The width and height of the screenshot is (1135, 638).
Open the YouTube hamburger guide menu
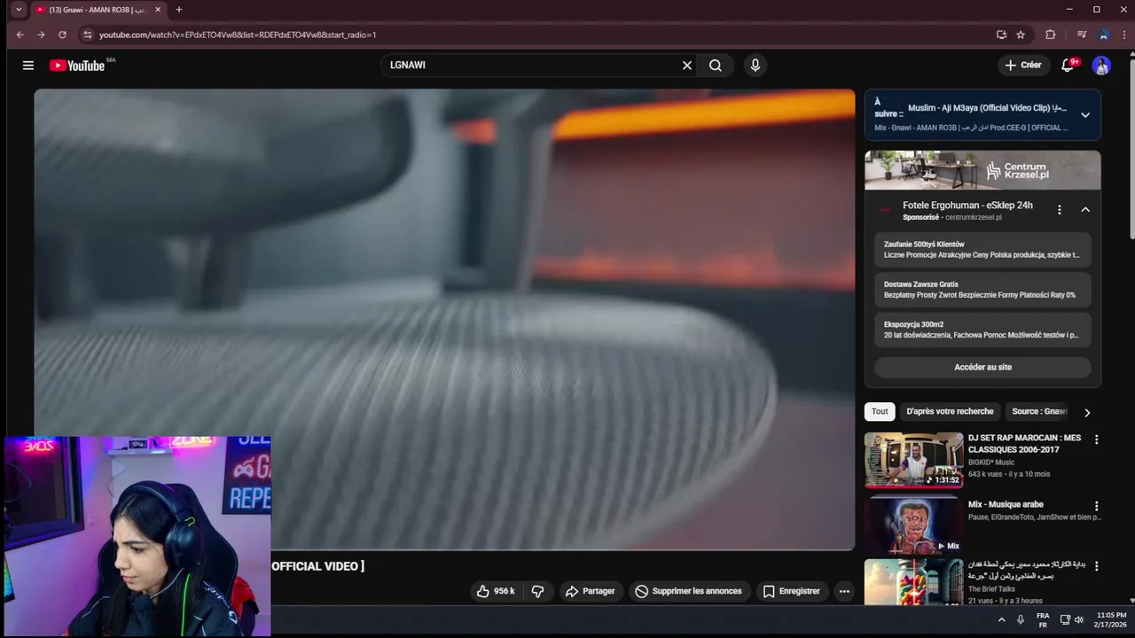[28, 66]
